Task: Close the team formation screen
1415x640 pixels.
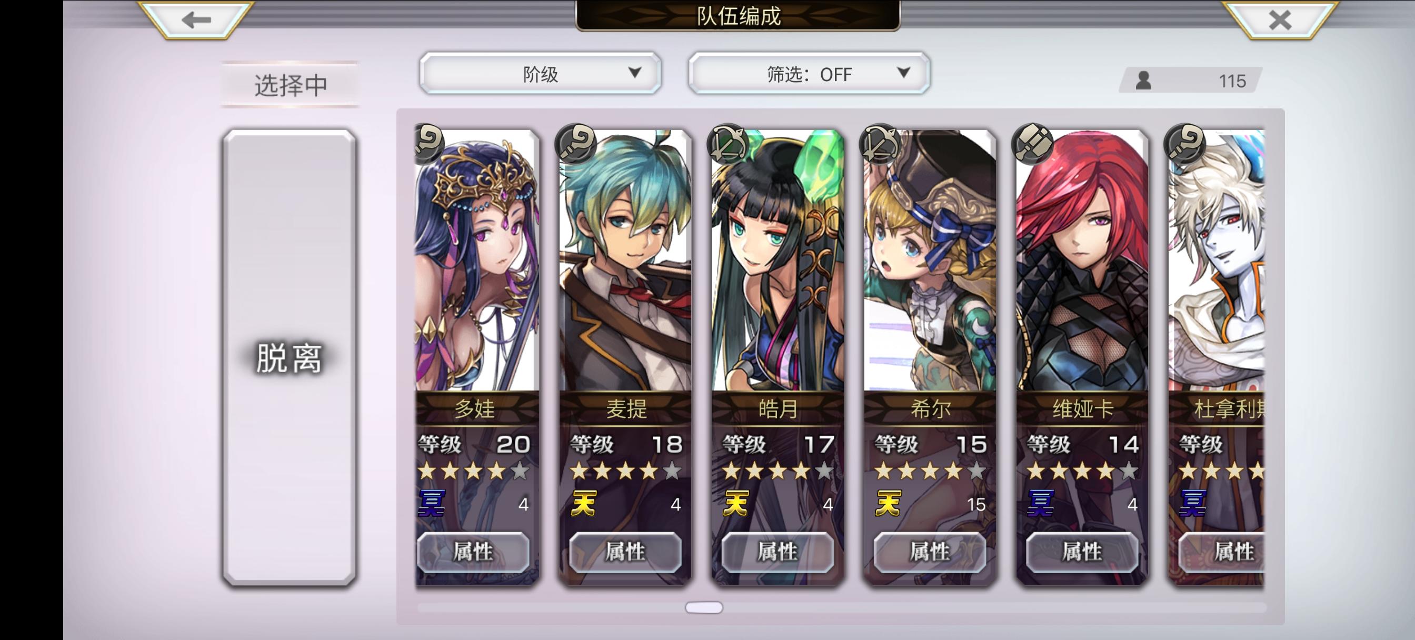Action: (1280, 21)
